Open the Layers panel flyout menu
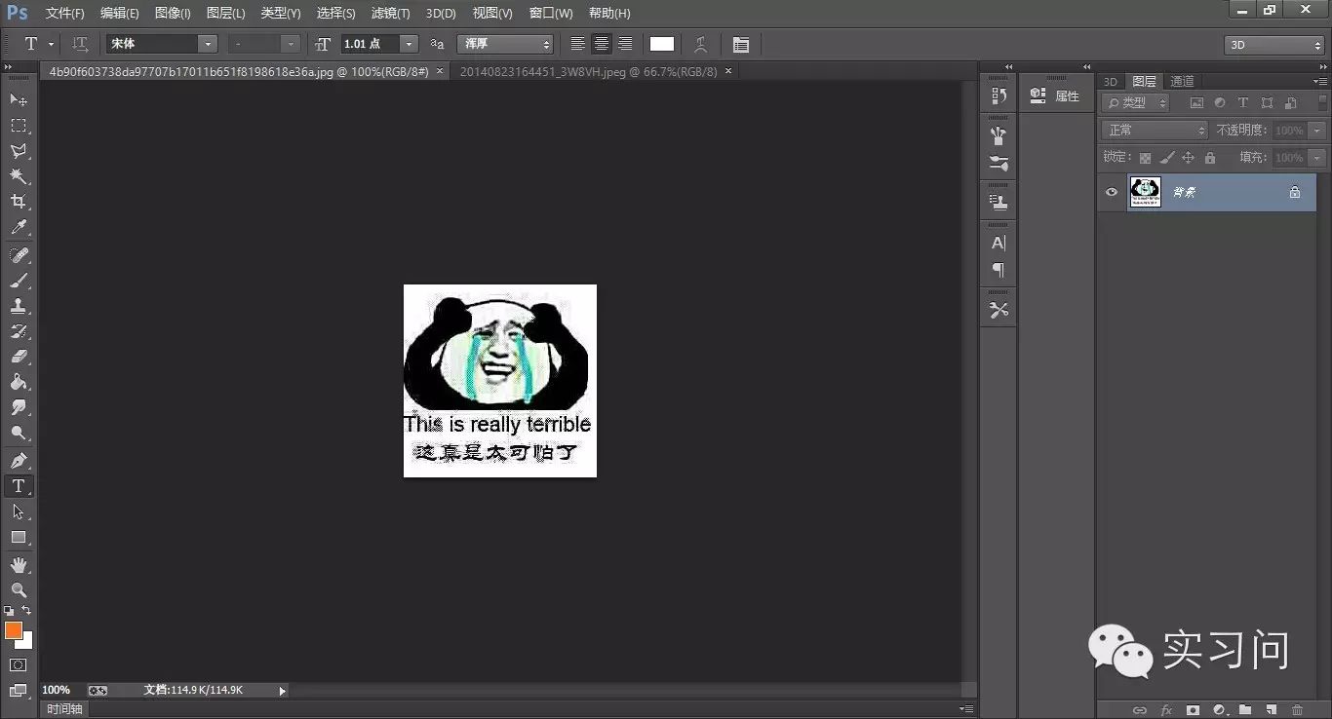Image resolution: width=1332 pixels, height=719 pixels. point(1321,81)
